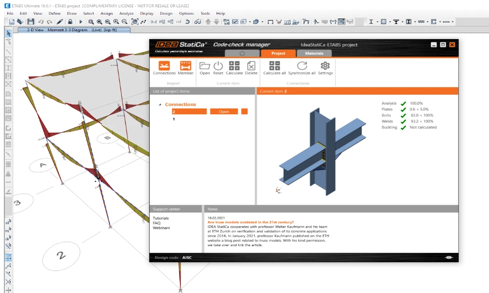Click the Synchronize all icon

point(302,66)
